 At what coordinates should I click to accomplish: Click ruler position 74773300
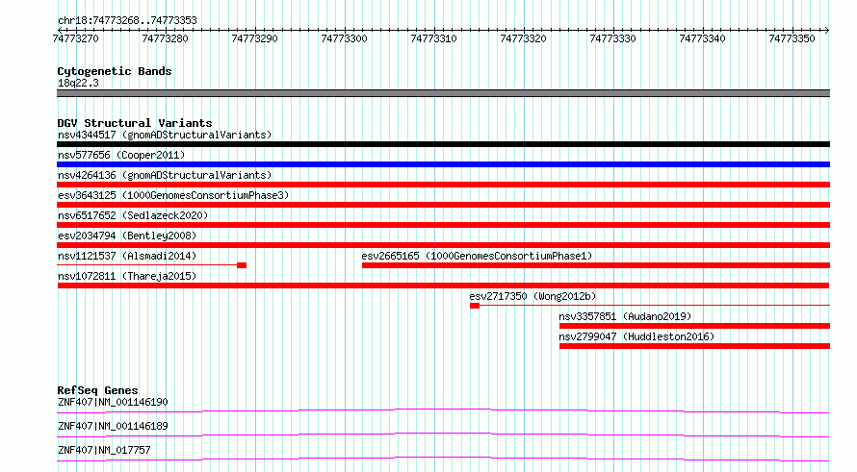pyautogui.click(x=345, y=38)
